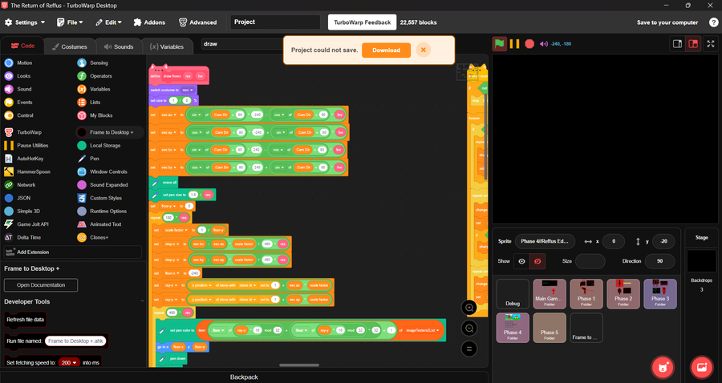Select the Phase 3 folder thumbnail
This screenshot has width=722, height=383.
click(660, 294)
